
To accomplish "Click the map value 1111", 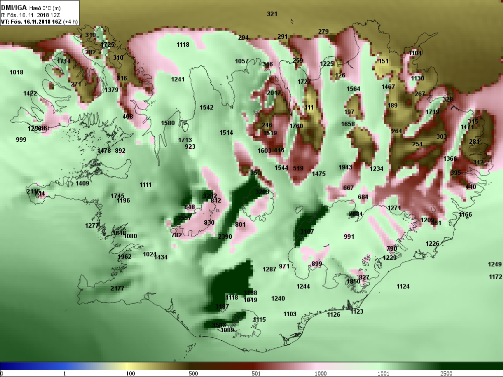I will click(x=145, y=184).
